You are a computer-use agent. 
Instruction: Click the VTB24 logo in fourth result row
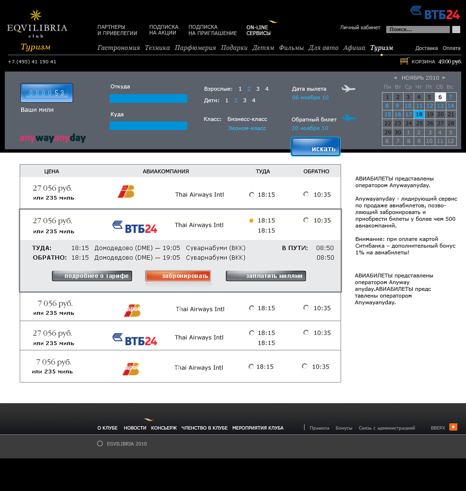click(135, 339)
